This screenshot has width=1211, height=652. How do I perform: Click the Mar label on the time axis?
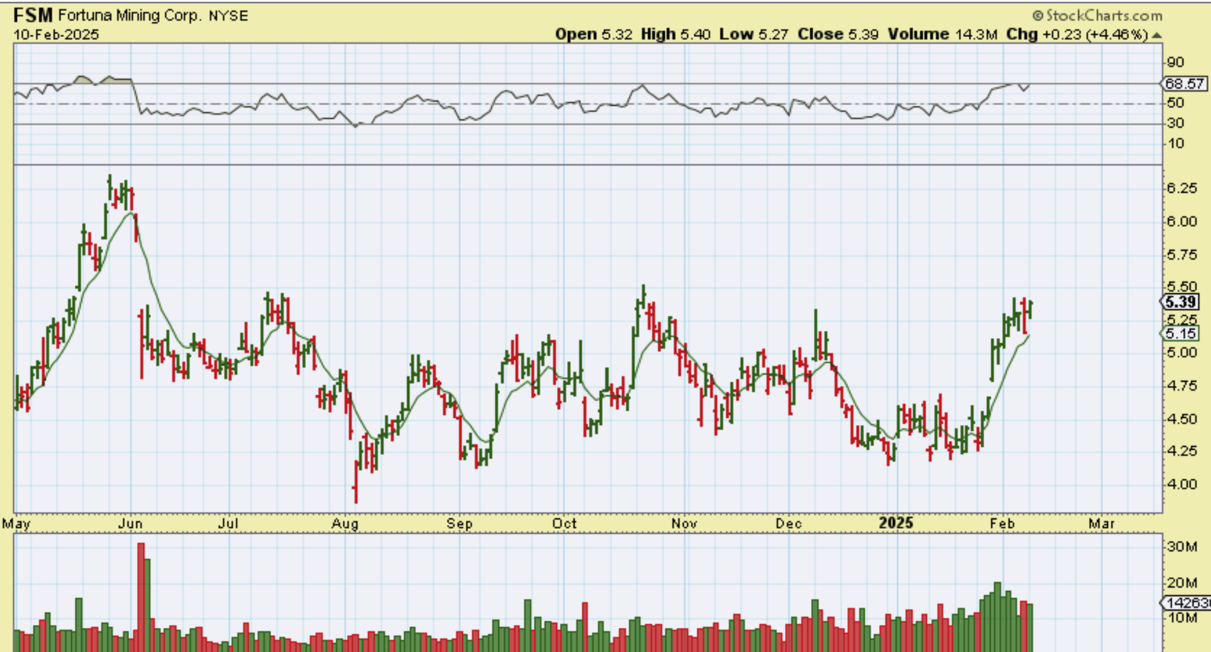coord(1101,523)
